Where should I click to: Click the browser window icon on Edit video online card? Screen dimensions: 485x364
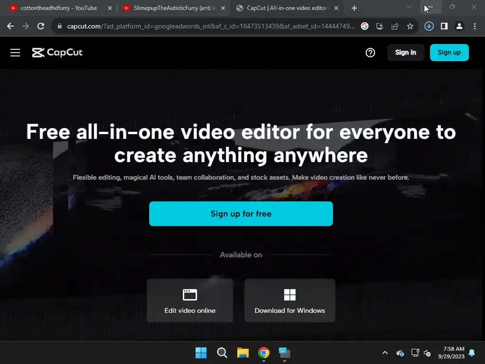[x=190, y=295]
